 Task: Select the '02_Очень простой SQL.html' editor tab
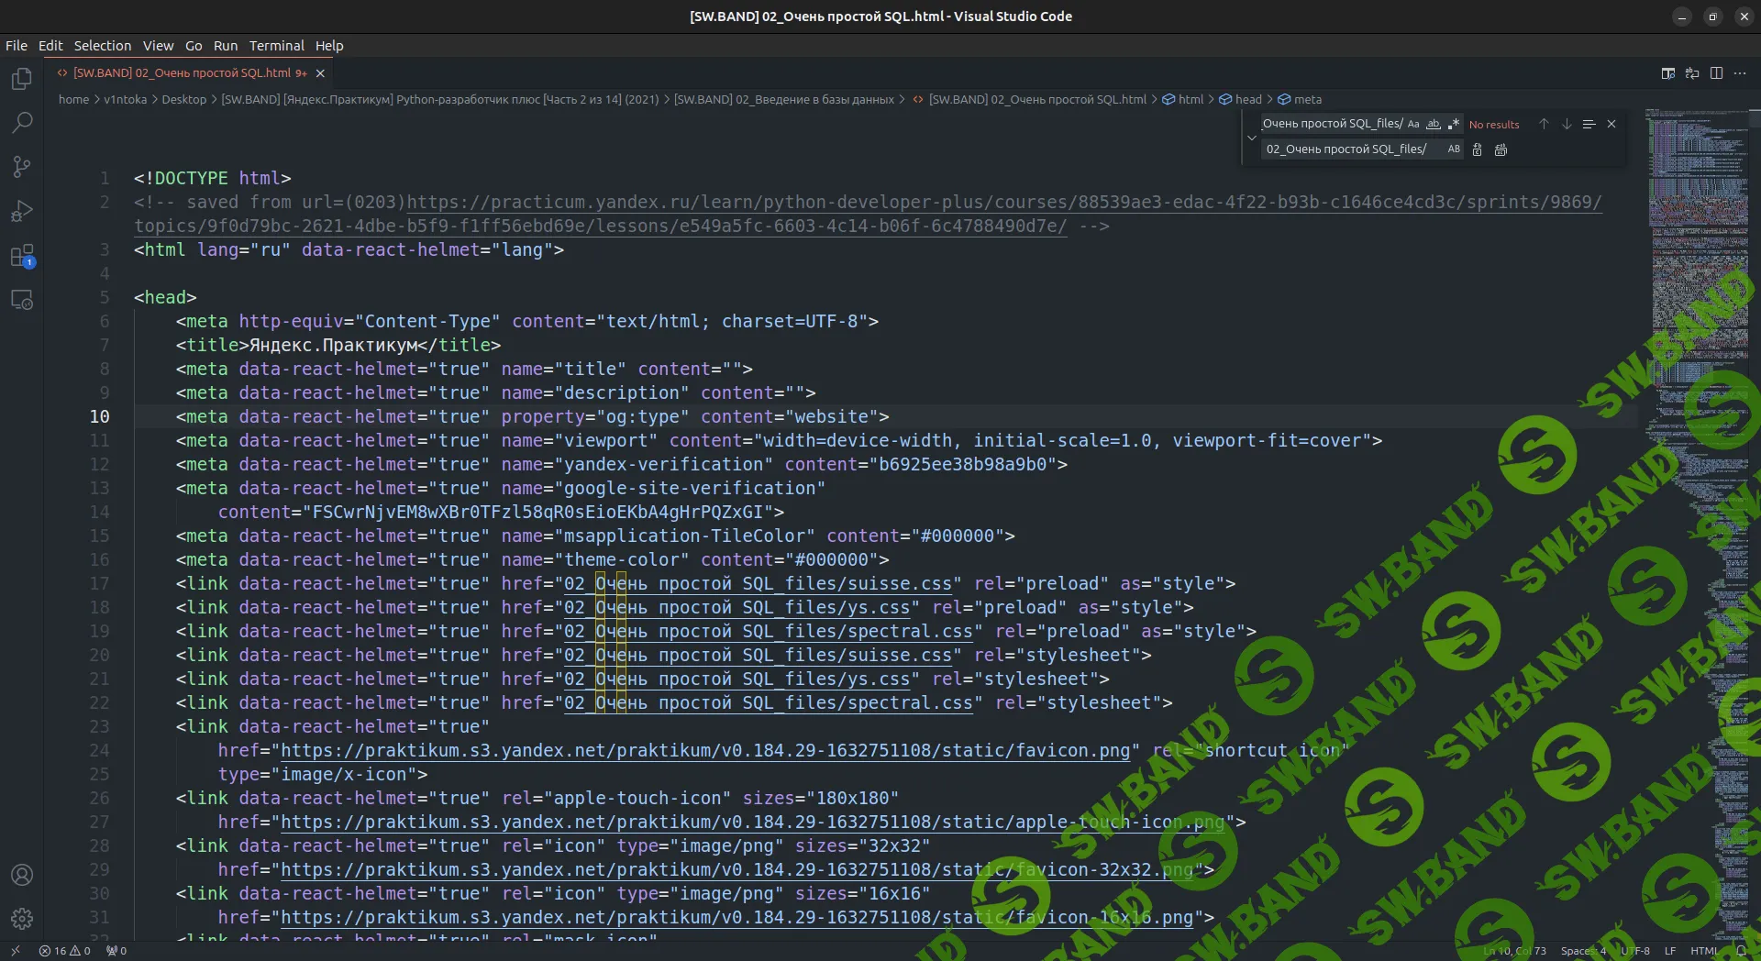(182, 72)
